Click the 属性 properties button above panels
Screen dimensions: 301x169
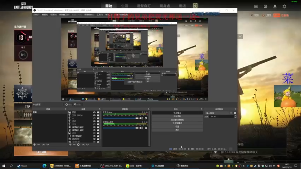[x=68, y=104]
